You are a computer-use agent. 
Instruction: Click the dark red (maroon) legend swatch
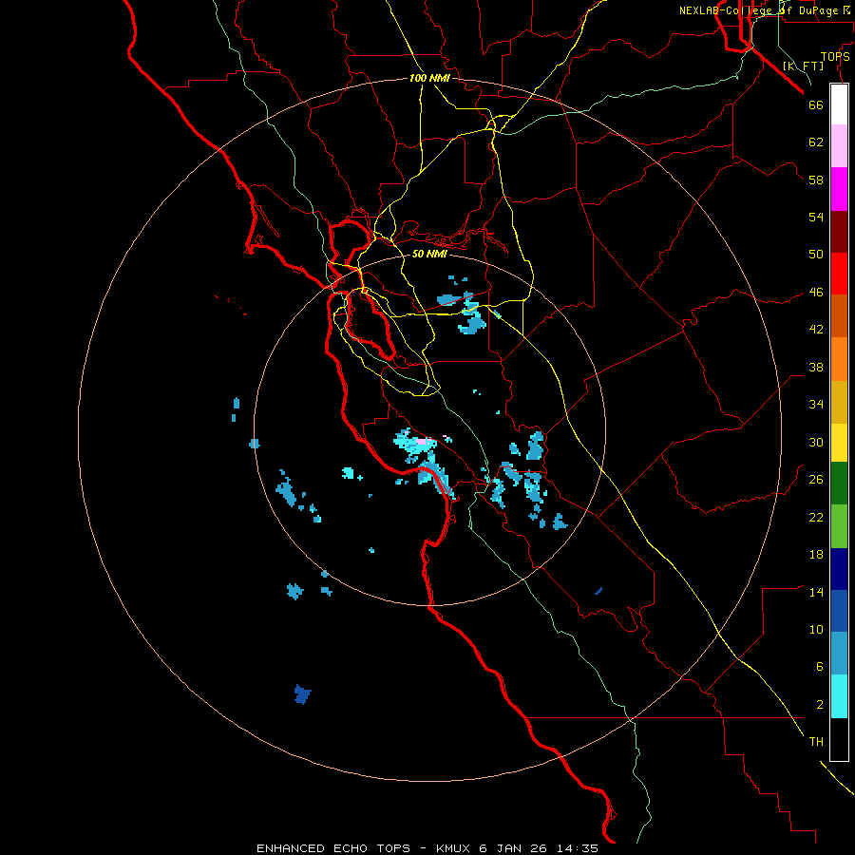[839, 231]
